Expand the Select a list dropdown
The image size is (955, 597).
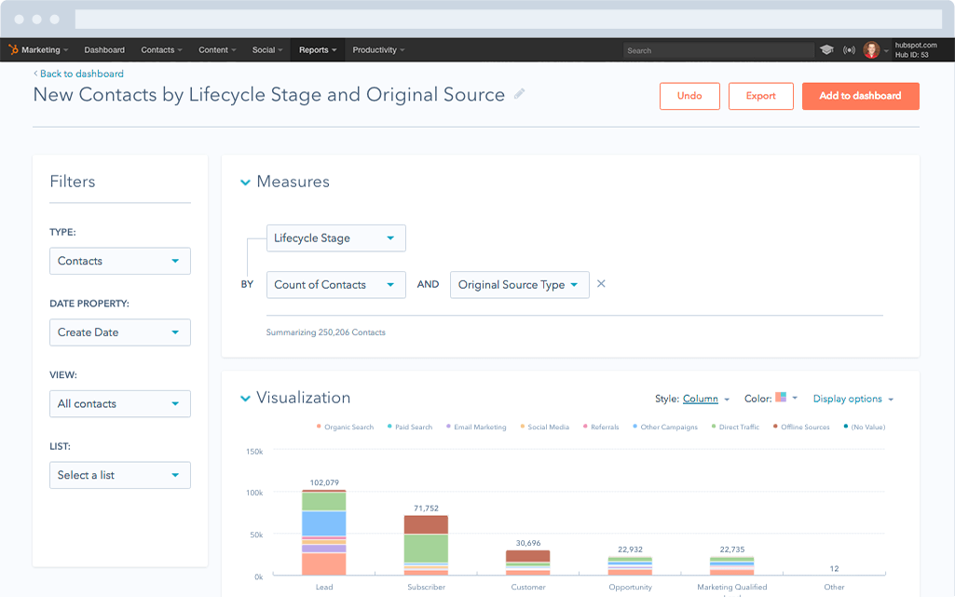click(x=120, y=475)
